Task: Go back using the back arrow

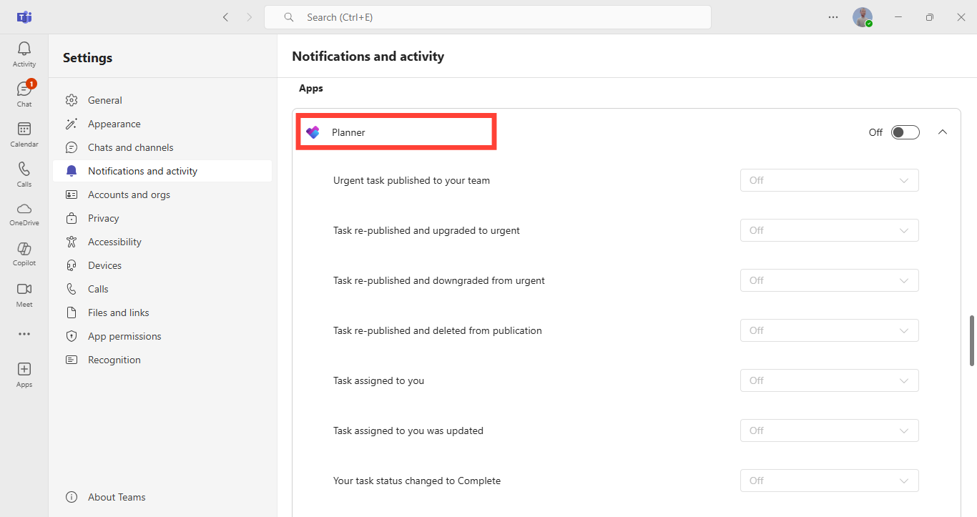Action: [226, 17]
